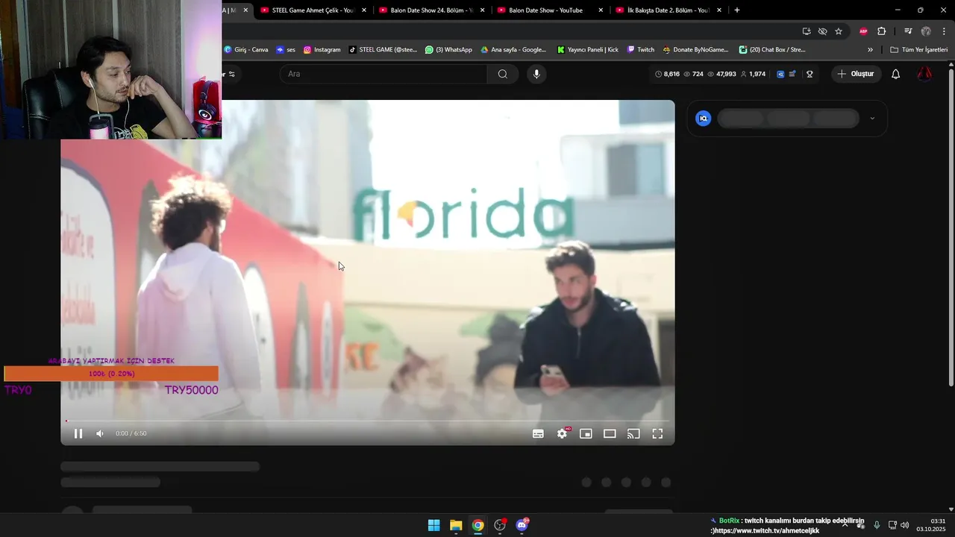The width and height of the screenshot is (955, 537).
Task: Open YouTube notifications bell
Action: pos(896,74)
